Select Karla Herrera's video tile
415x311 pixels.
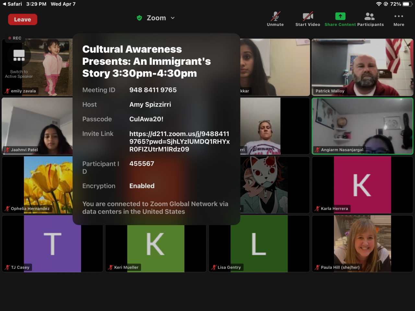pos(362,185)
